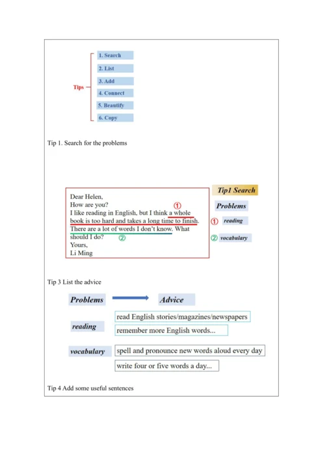Click the green circled 2 in letter

[x=122, y=237]
